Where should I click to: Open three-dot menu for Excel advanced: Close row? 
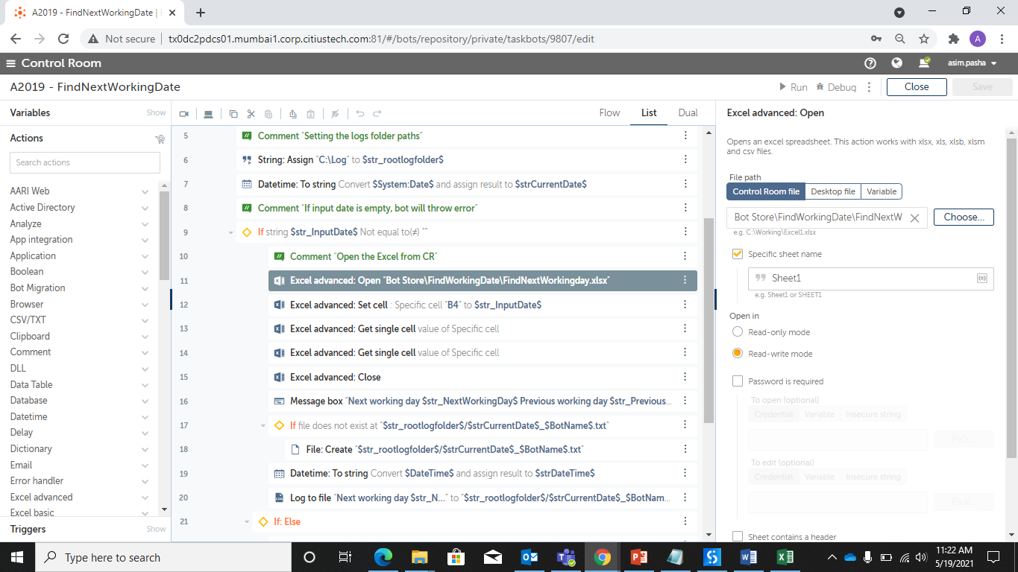pos(685,377)
